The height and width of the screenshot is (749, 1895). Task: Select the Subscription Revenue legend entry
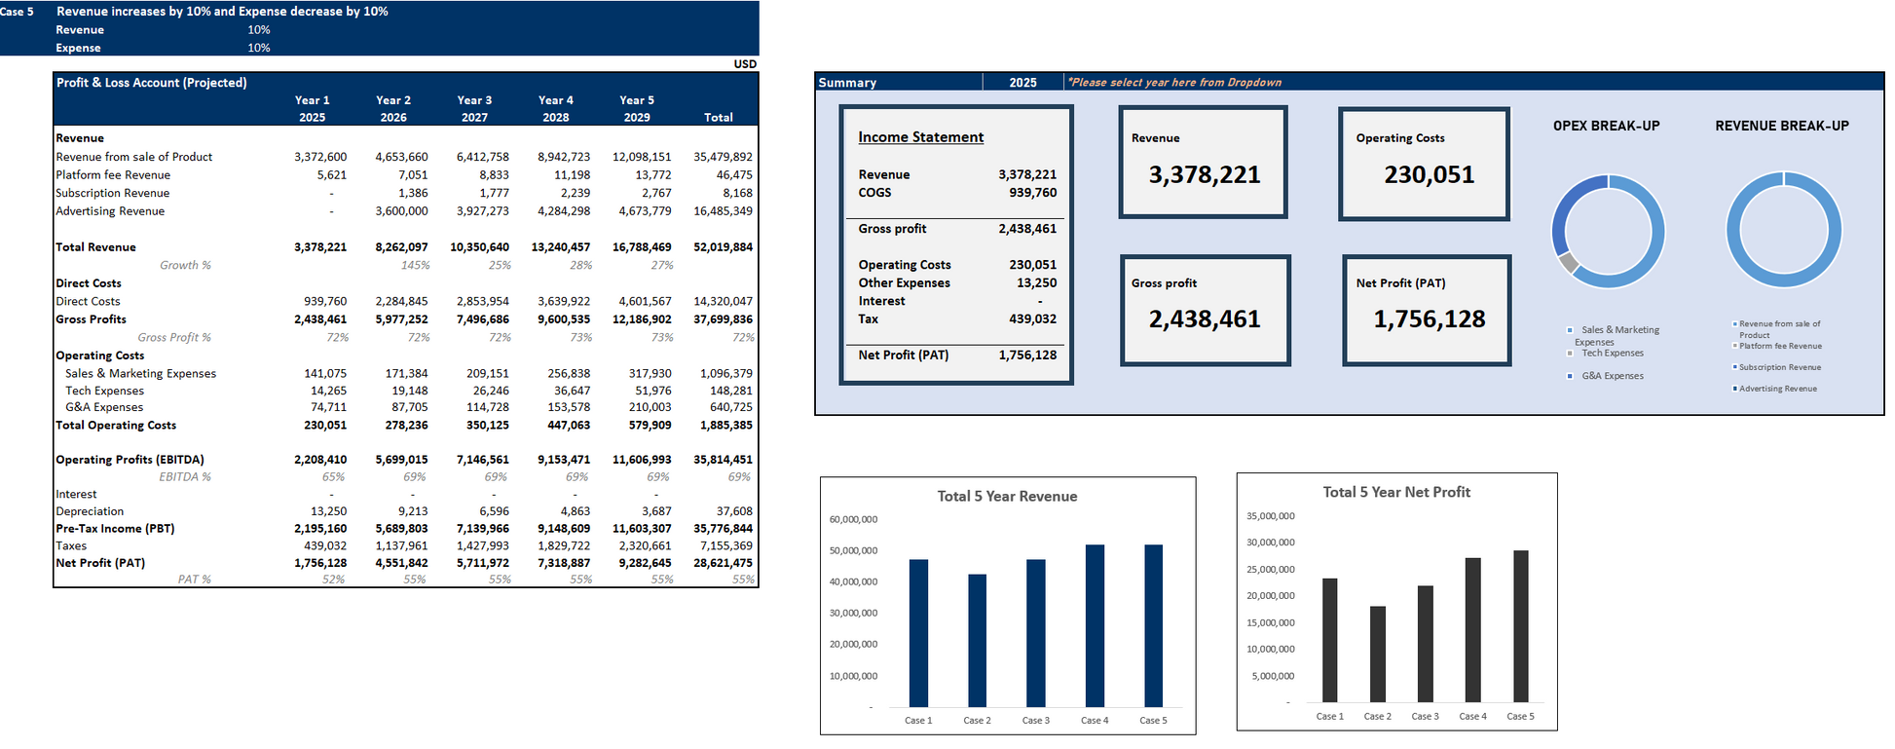pyautogui.click(x=1779, y=367)
